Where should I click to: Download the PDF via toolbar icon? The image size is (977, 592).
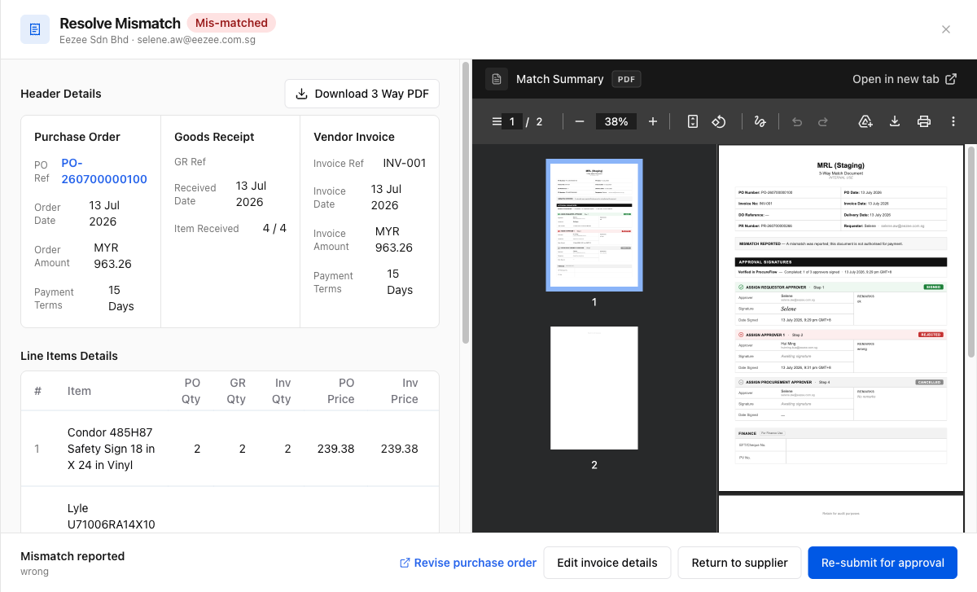pos(895,121)
